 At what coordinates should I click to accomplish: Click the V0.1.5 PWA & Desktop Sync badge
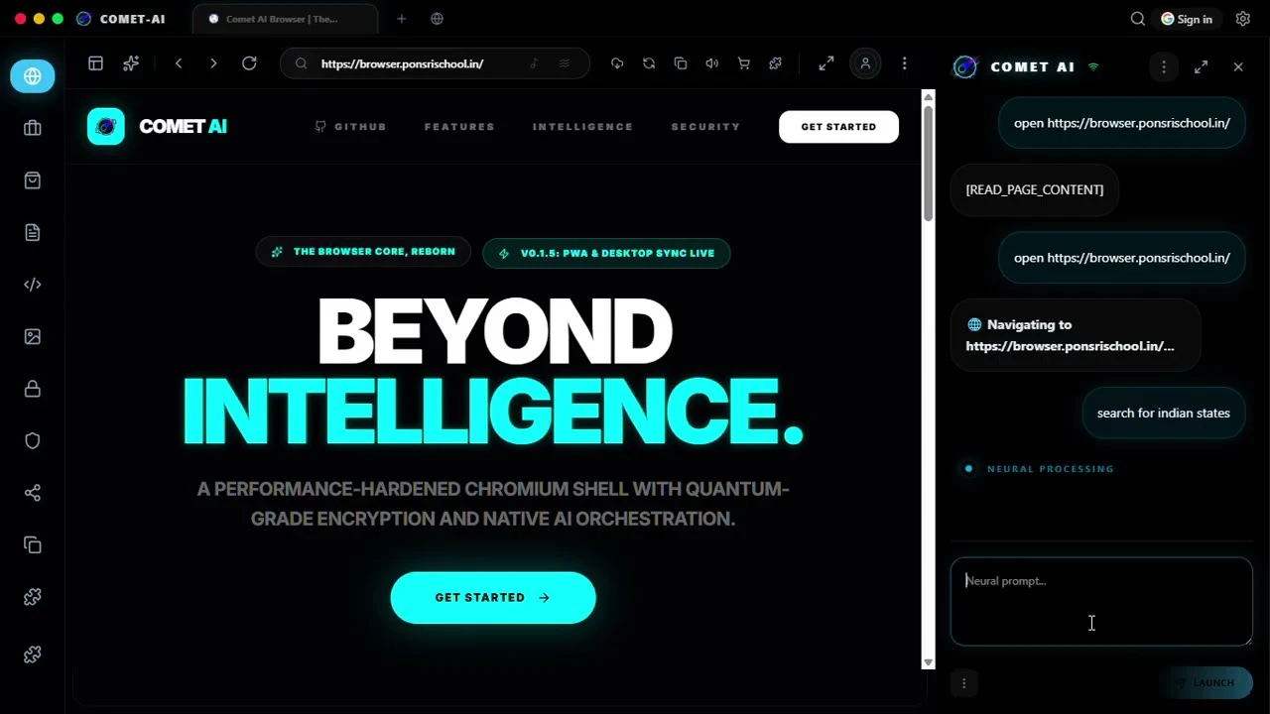coord(606,253)
